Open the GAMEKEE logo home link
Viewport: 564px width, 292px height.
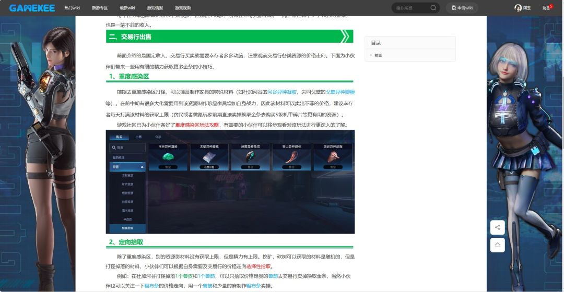[32, 8]
